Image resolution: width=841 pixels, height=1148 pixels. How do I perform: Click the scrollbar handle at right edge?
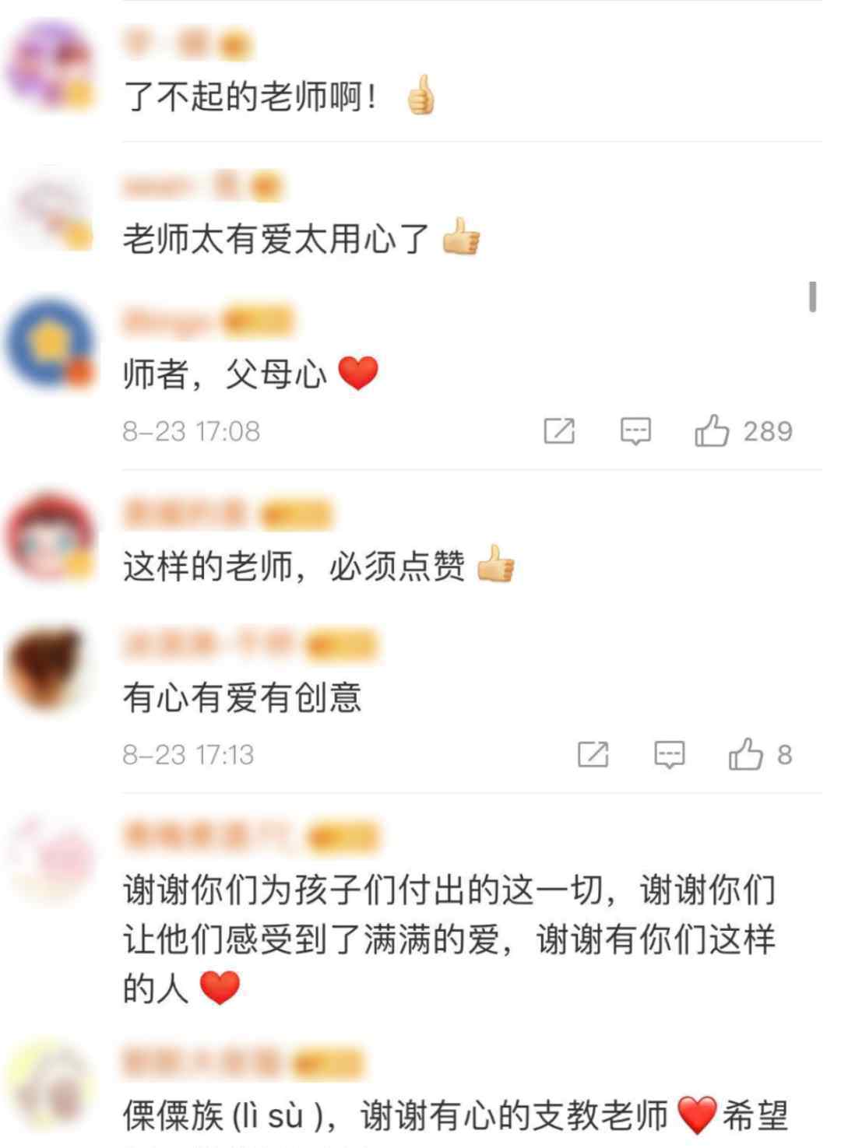click(813, 297)
